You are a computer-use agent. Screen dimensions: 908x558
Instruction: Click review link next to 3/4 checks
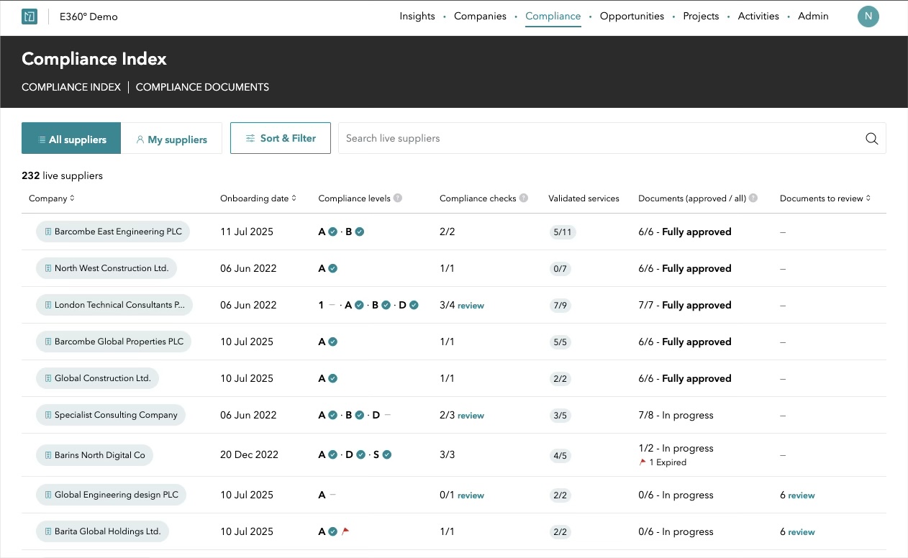(x=471, y=306)
